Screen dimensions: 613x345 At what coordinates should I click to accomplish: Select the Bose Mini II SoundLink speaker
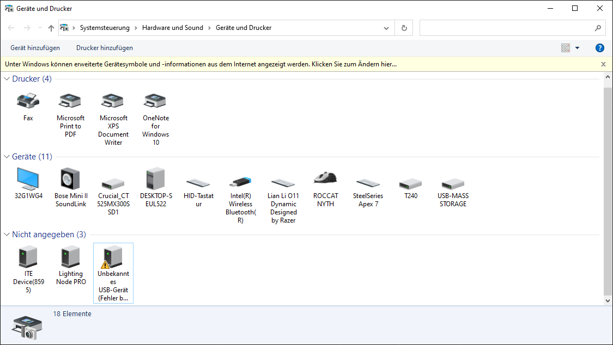tap(70, 178)
